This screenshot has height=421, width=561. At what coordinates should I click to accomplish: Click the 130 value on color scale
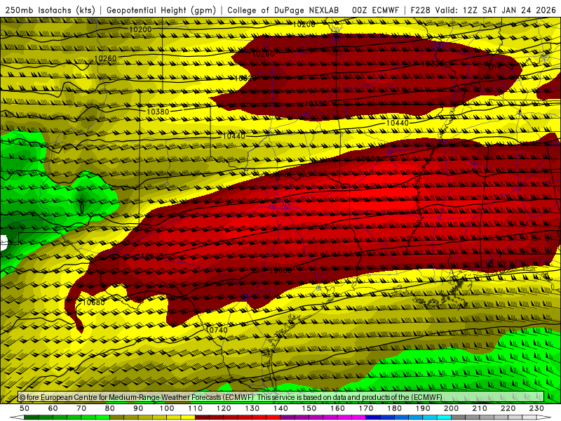252,408
